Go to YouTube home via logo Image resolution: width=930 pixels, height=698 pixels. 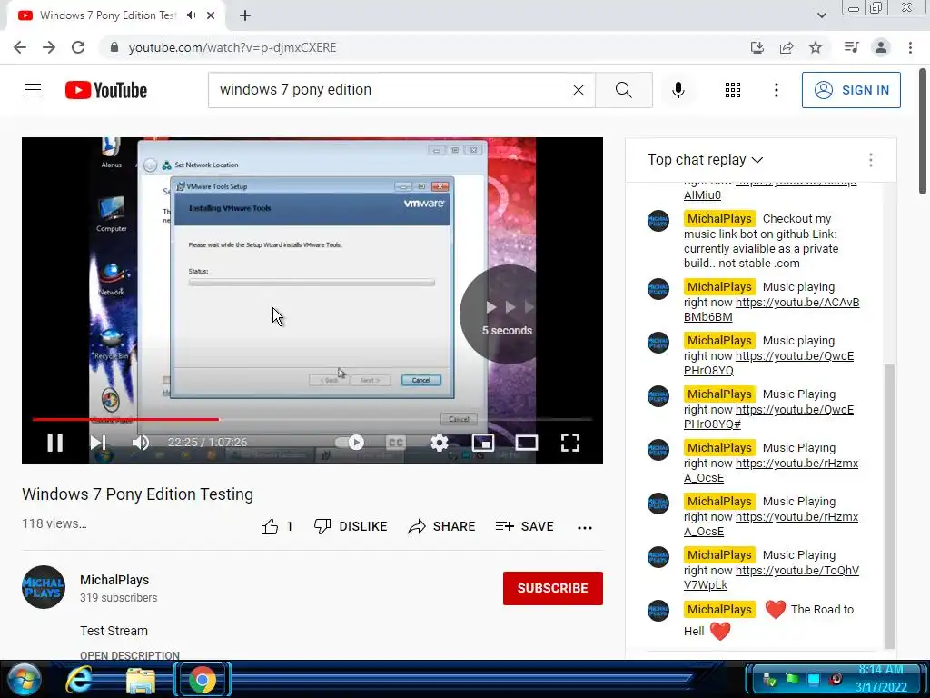point(106,90)
